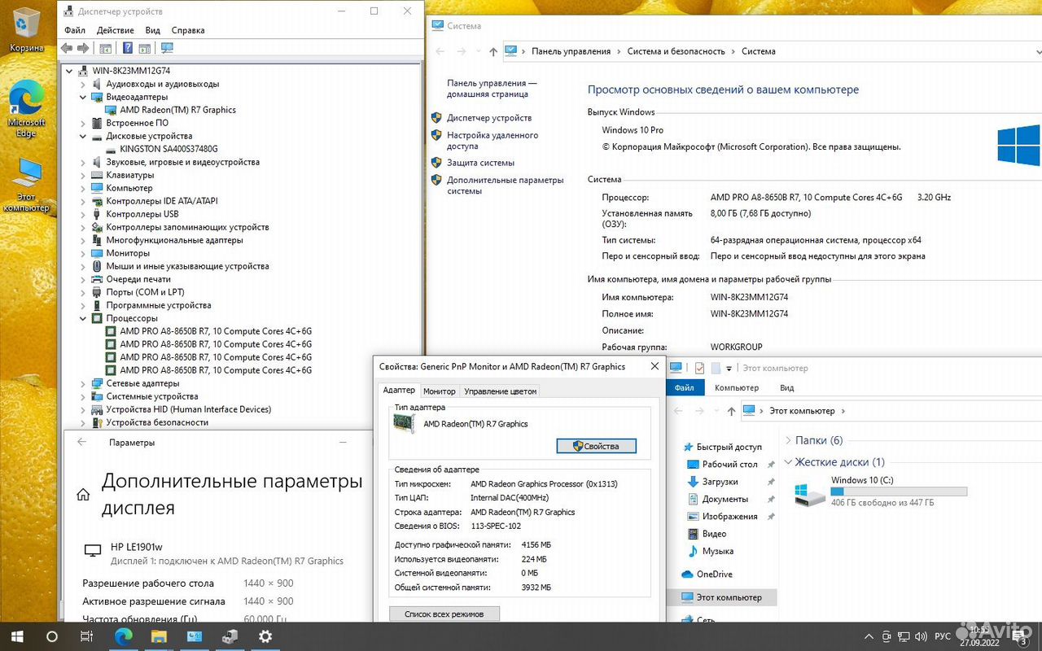
Task: Expand the Сетевые адаптеры node
Action: (x=83, y=383)
